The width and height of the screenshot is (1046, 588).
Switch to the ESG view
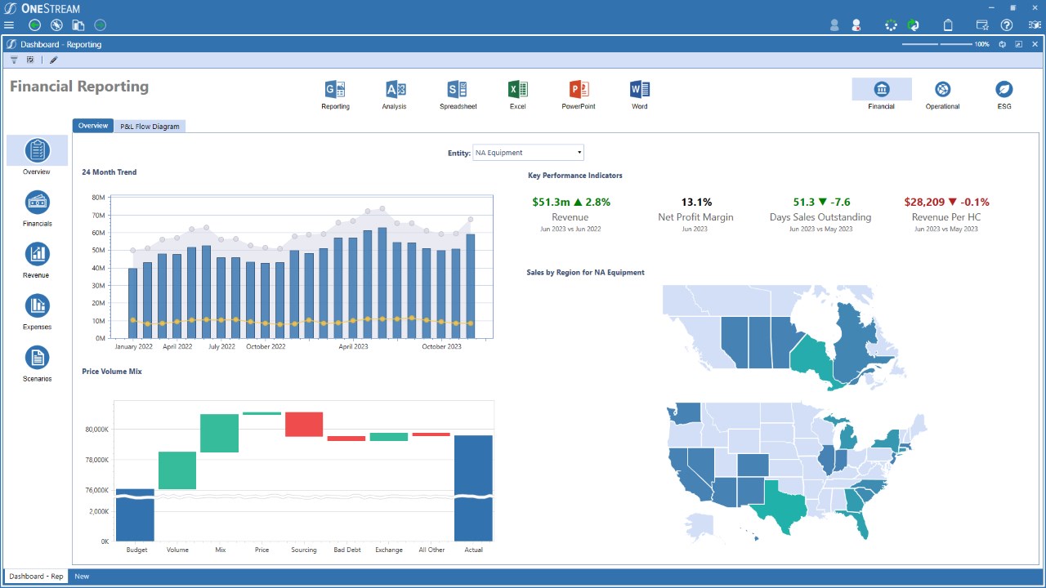click(1004, 89)
